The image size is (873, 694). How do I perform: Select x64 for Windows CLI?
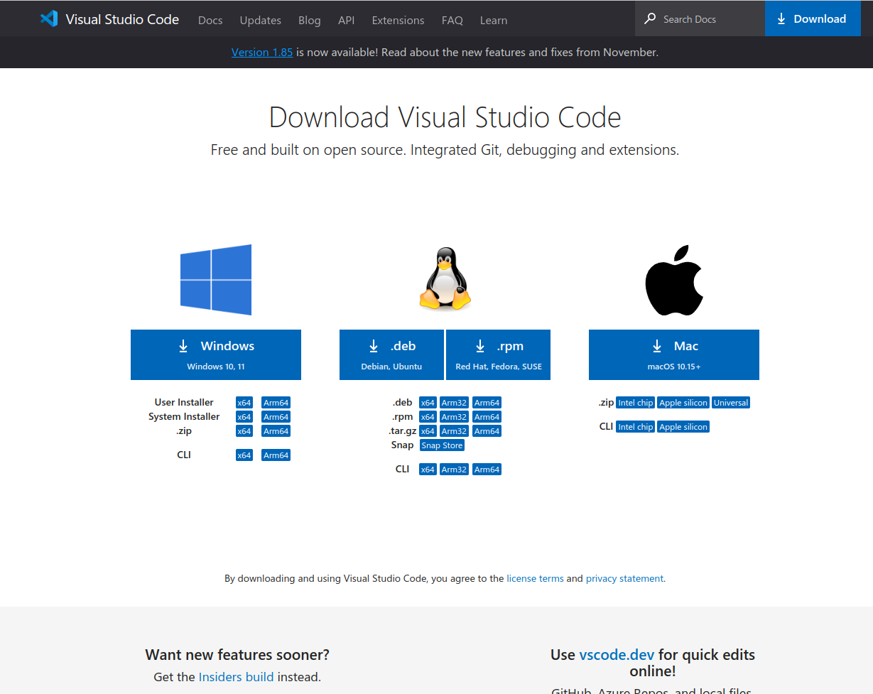[x=244, y=455]
